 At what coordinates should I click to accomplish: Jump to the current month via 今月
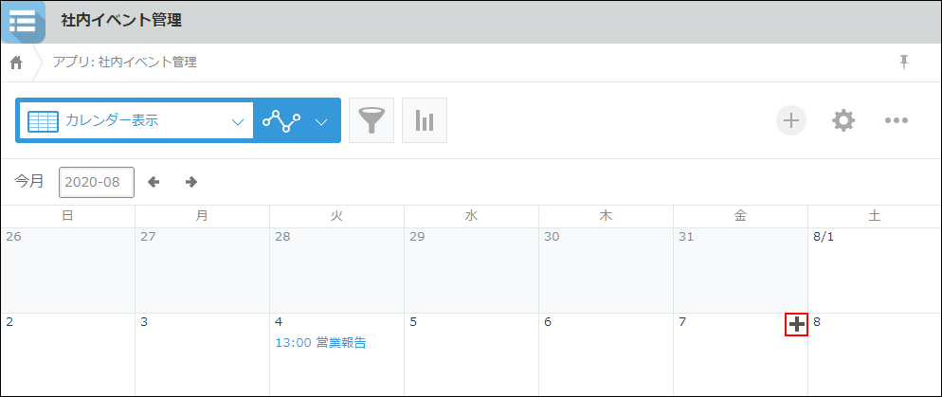click(29, 181)
